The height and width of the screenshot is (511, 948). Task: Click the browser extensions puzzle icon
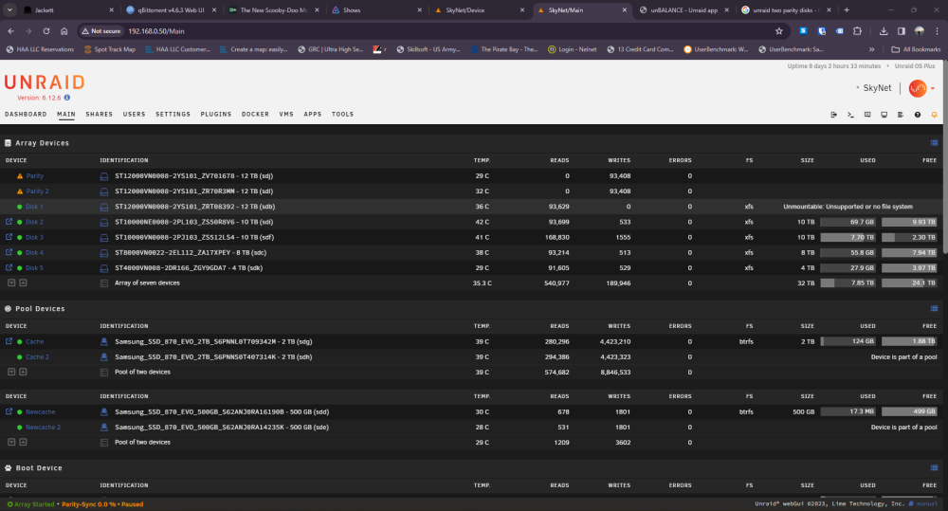pos(857,31)
